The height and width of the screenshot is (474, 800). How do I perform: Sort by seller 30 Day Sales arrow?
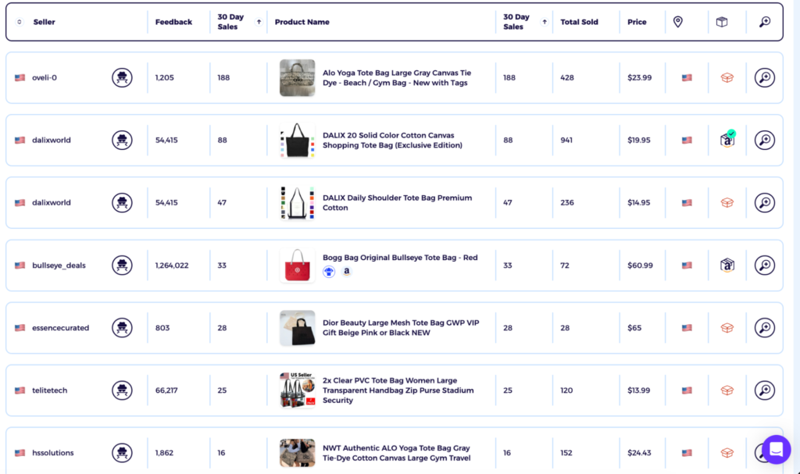click(x=259, y=22)
